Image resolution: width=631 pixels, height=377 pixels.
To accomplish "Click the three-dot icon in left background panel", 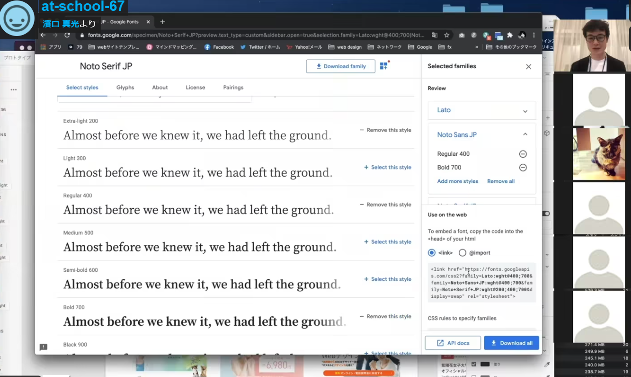I will [x=14, y=90].
